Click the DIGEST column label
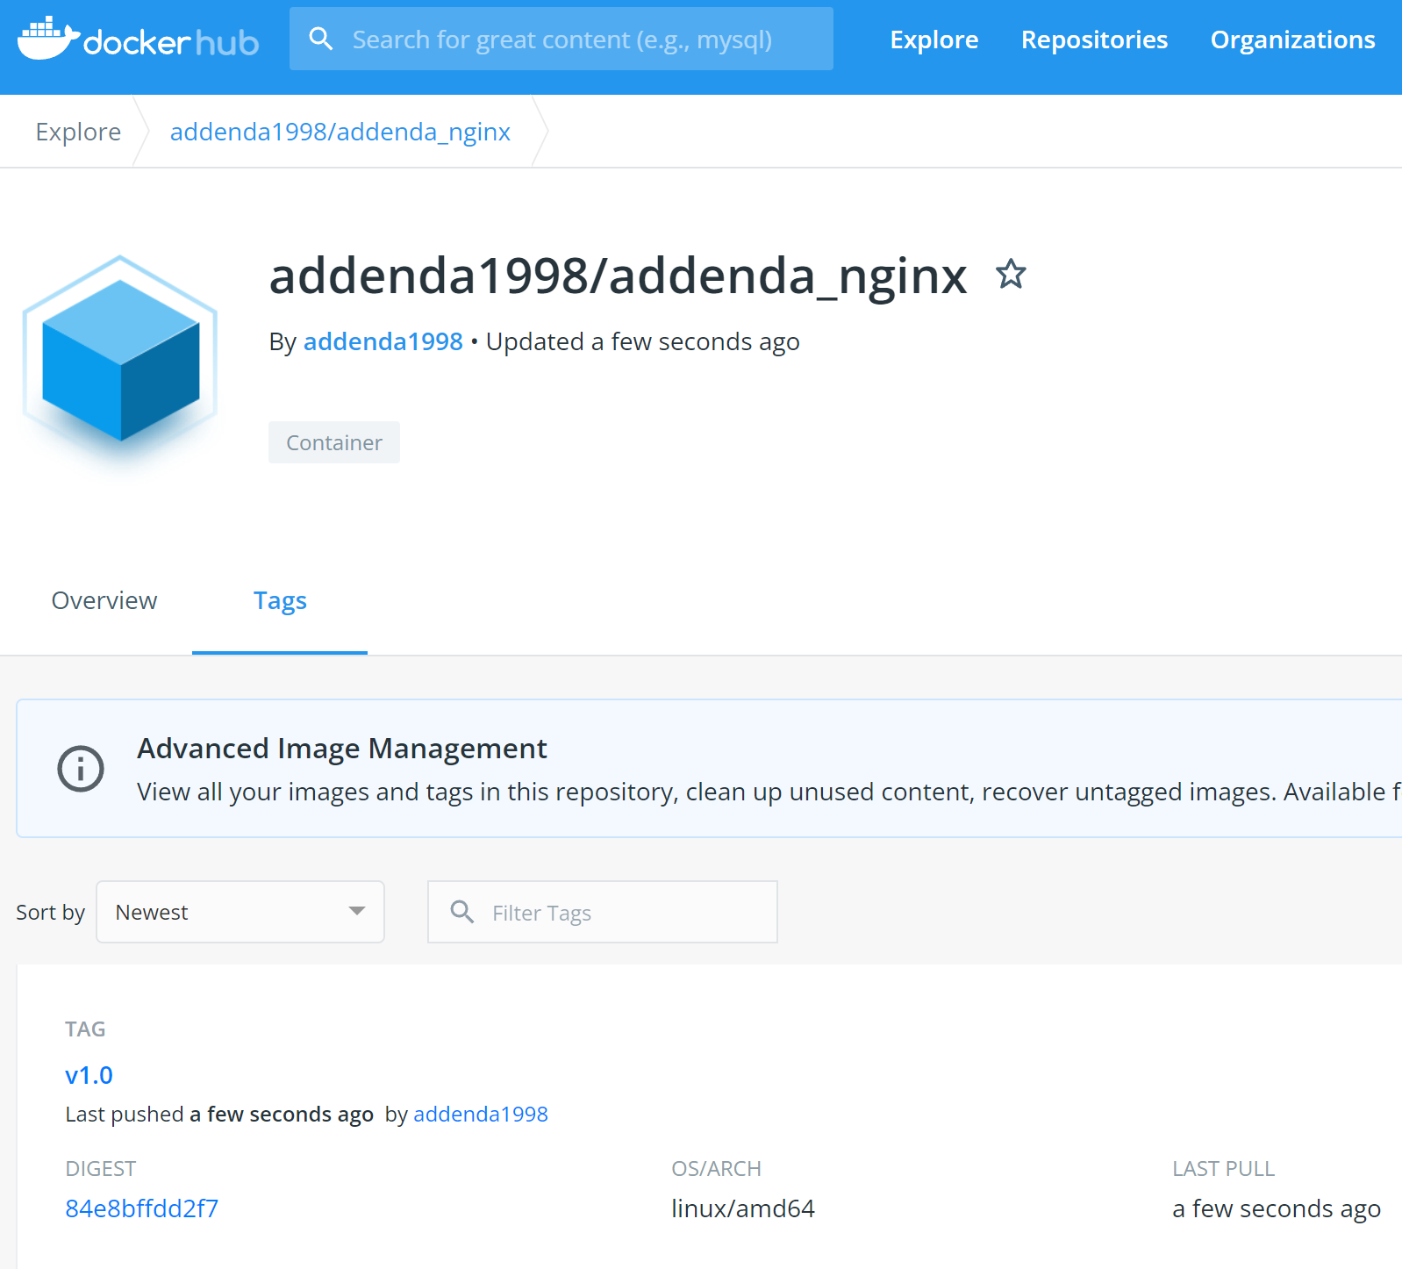 pyautogui.click(x=101, y=1169)
